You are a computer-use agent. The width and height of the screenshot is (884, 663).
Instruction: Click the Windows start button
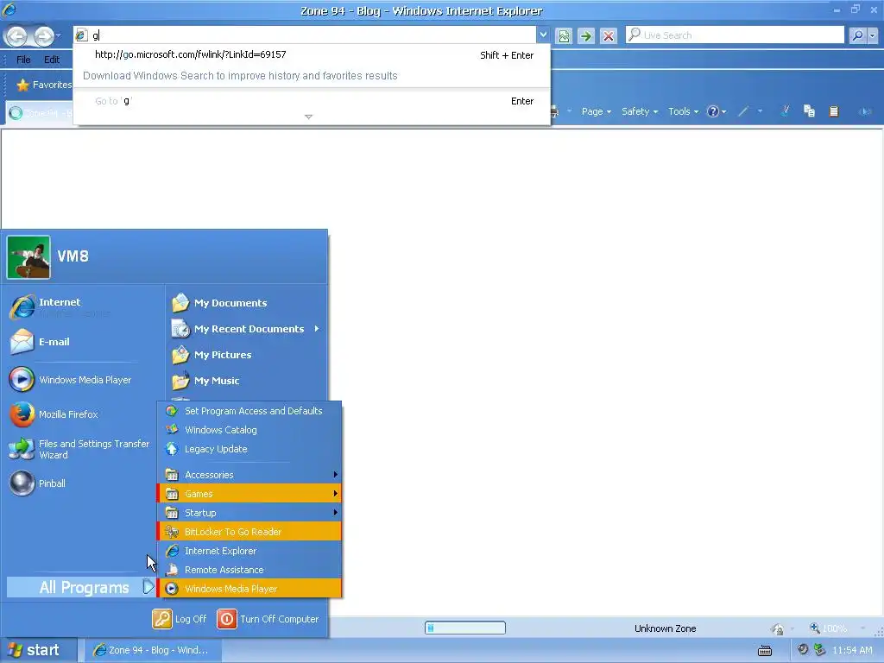[38, 650]
